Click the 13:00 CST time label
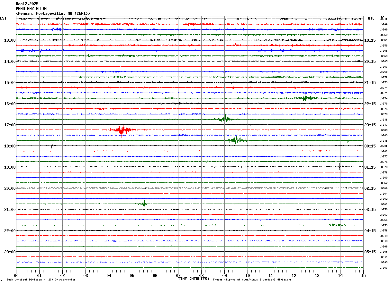The height and width of the screenshot is (284, 389). click(10, 40)
